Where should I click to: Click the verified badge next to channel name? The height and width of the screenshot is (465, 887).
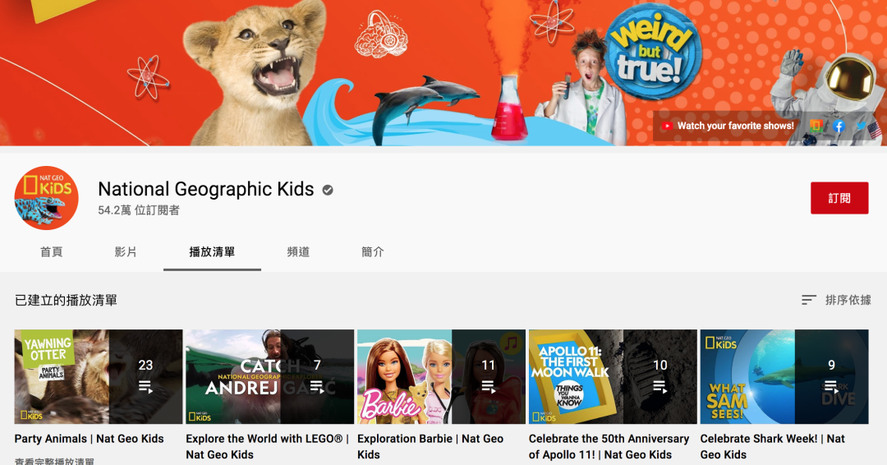[328, 190]
